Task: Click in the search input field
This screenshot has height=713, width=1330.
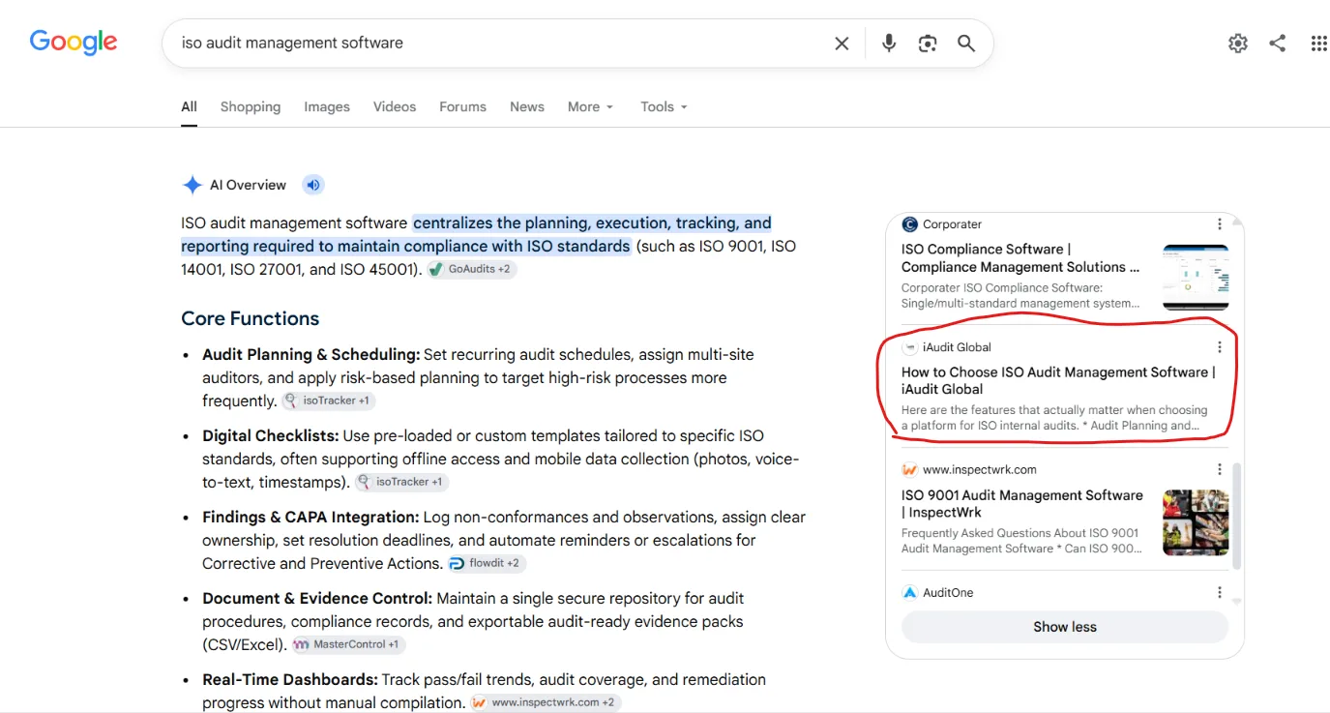Action: 498,44
